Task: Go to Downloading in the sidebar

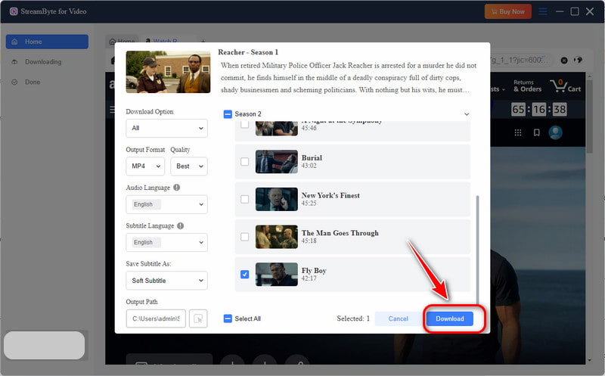Action: click(x=42, y=62)
